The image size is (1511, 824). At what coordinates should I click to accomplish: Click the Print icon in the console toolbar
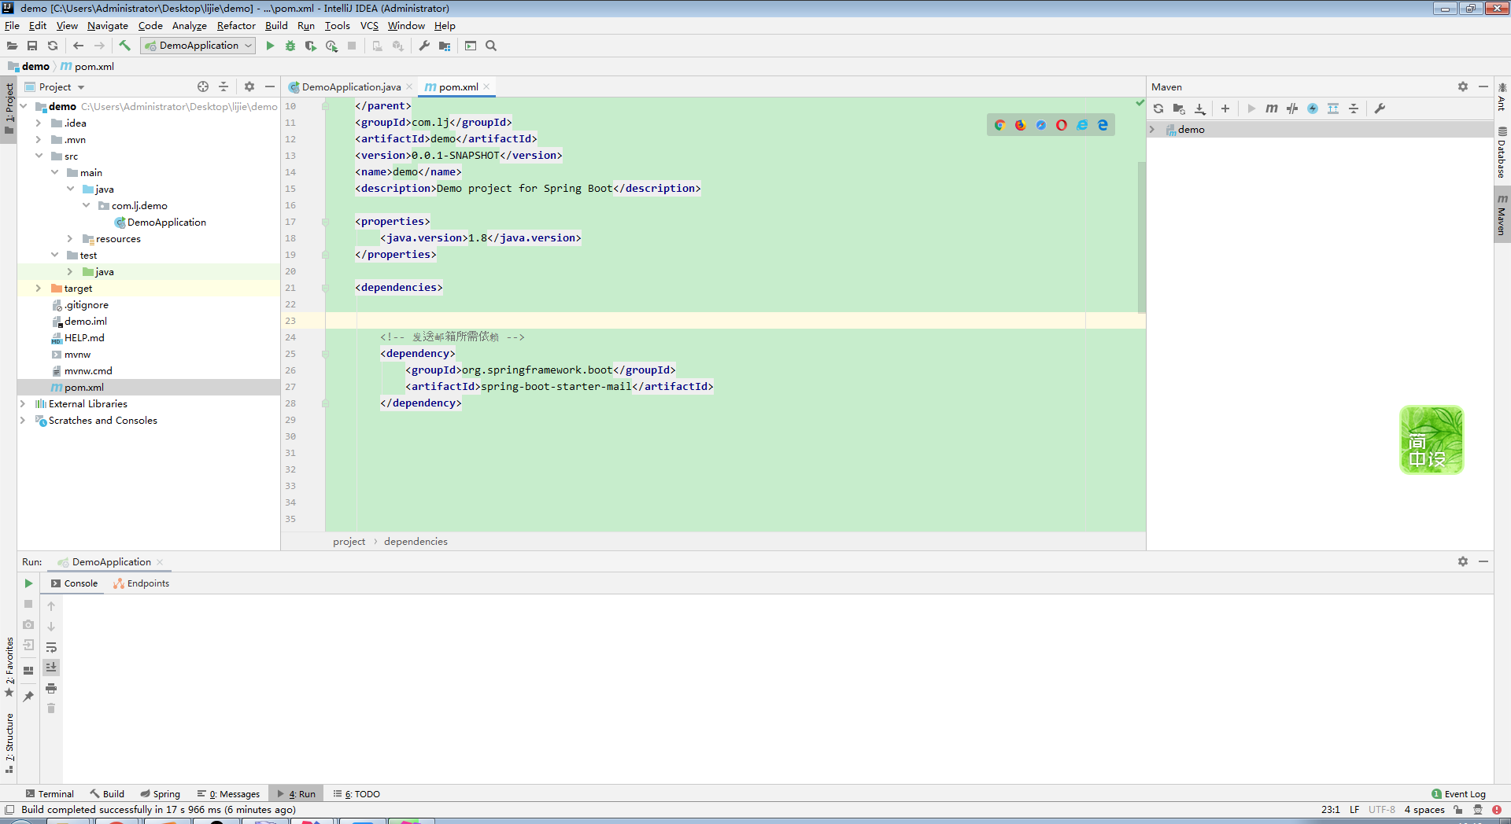[x=51, y=688]
